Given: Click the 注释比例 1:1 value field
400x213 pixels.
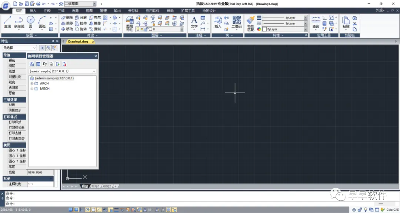Looking at the screenshot, I should (40, 184).
